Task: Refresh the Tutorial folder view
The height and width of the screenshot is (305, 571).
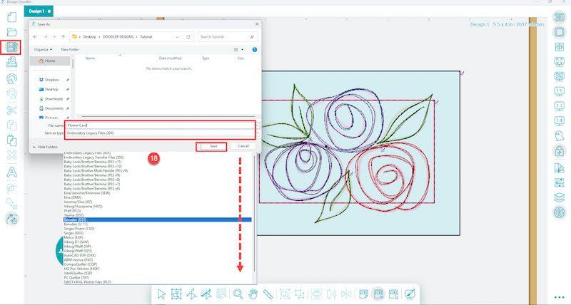Action: (x=188, y=37)
